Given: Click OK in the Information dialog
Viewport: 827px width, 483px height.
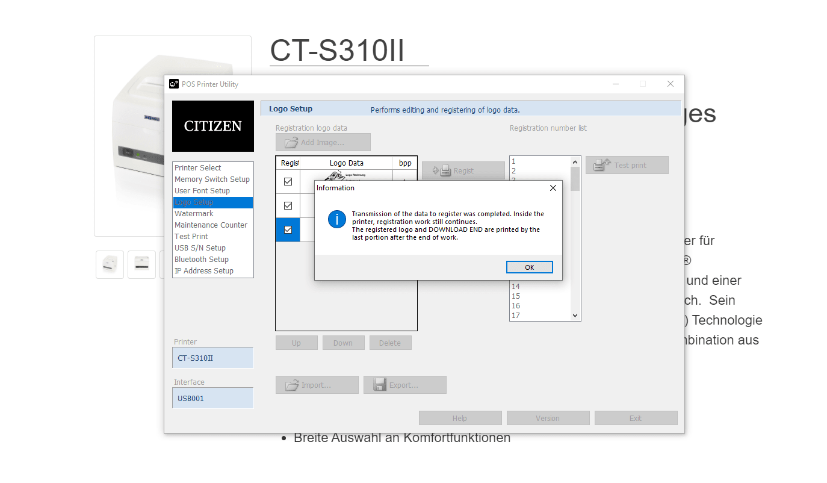Looking at the screenshot, I should coord(529,267).
